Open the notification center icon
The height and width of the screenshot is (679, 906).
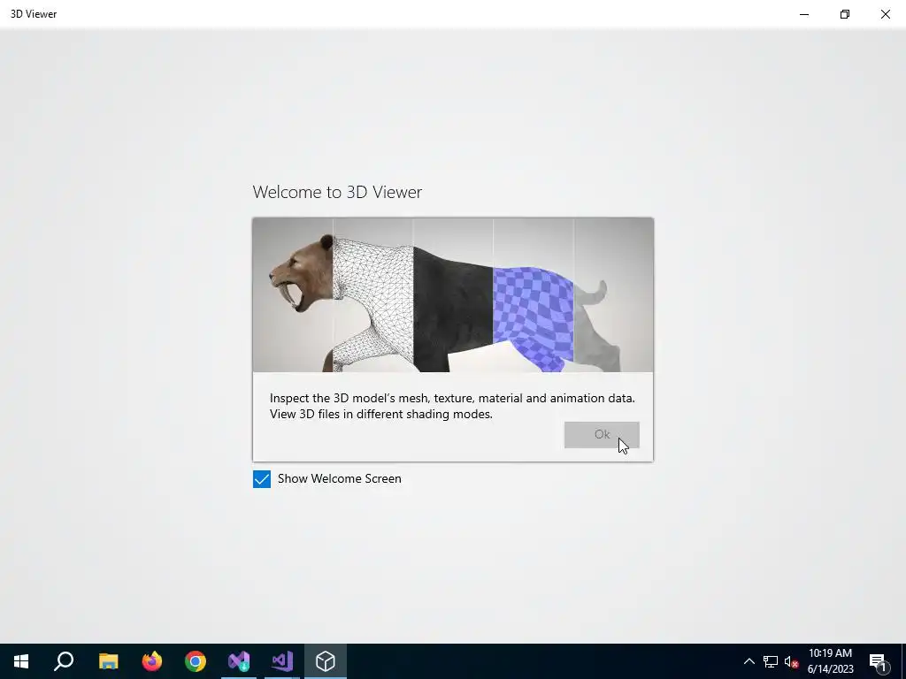tap(879, 661)
